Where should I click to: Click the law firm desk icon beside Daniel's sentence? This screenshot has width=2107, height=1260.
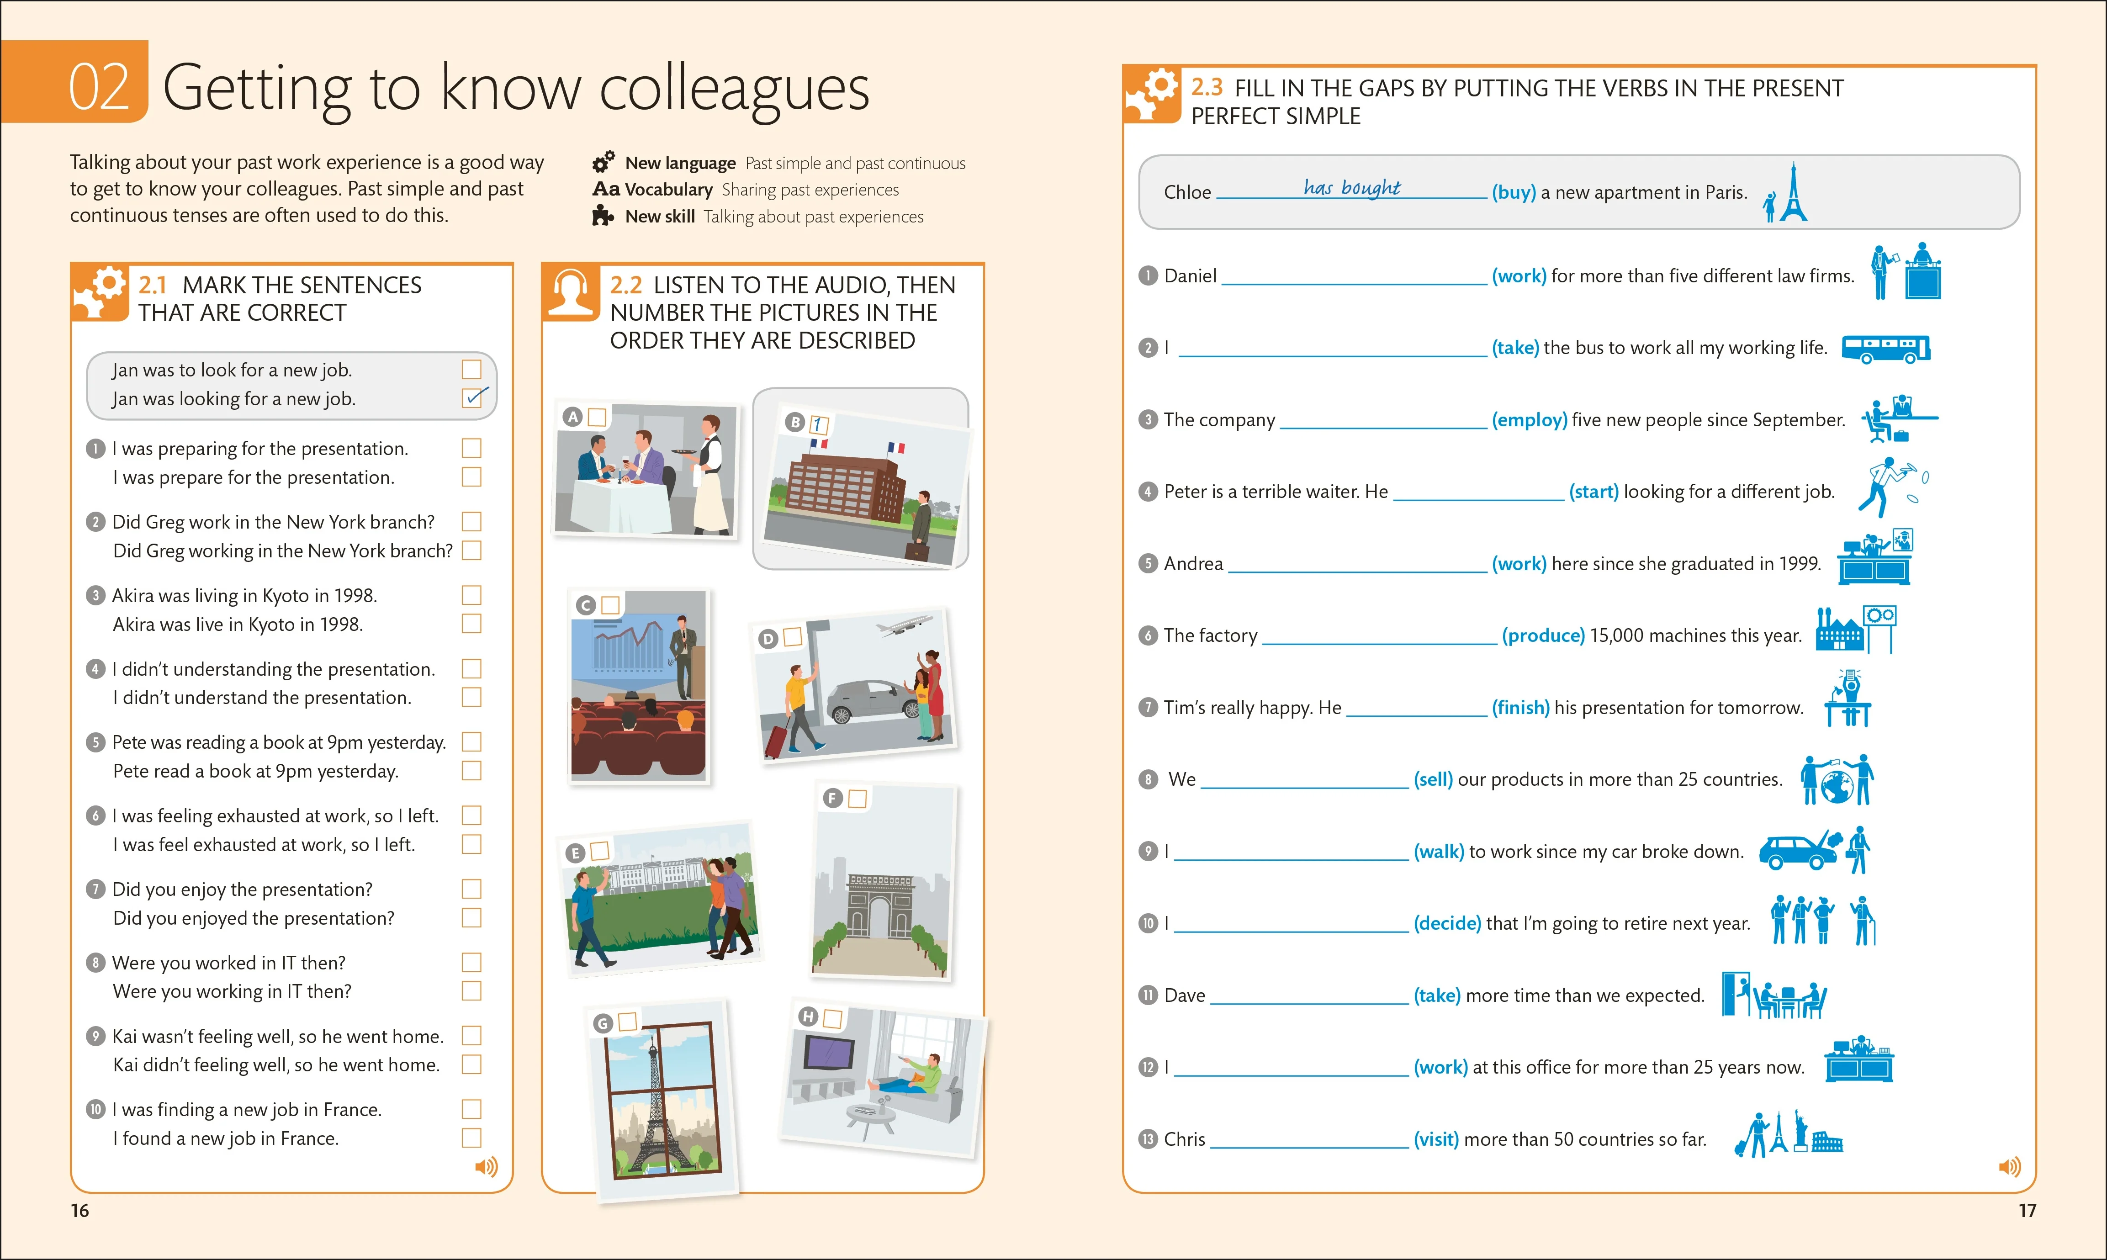[x=1906, y=271]
